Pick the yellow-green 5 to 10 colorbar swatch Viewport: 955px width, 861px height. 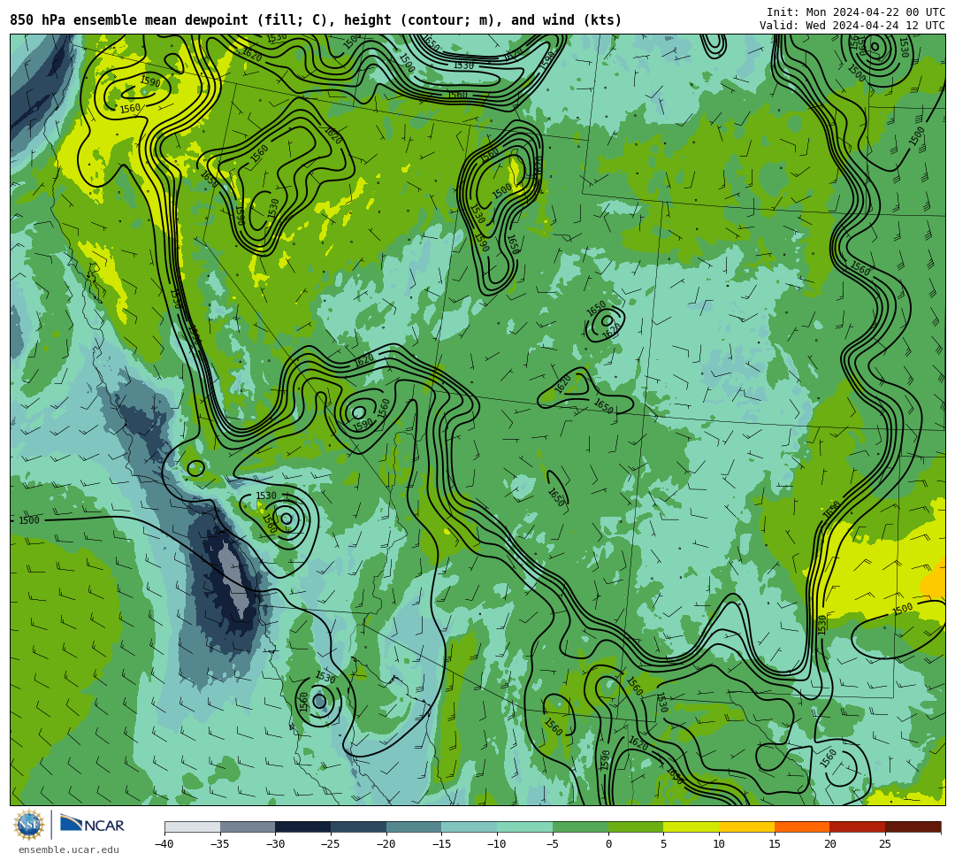[x=691, y=826]
